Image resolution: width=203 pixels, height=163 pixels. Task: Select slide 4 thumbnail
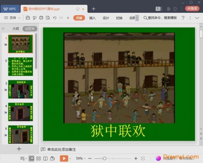coord(21,112)
